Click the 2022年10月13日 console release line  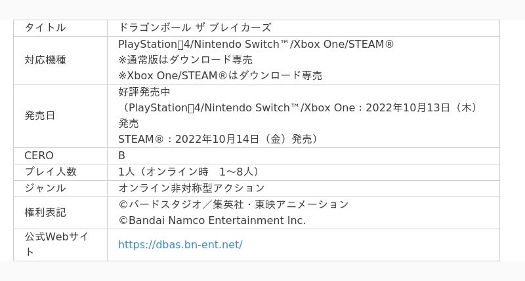[300, 107]
